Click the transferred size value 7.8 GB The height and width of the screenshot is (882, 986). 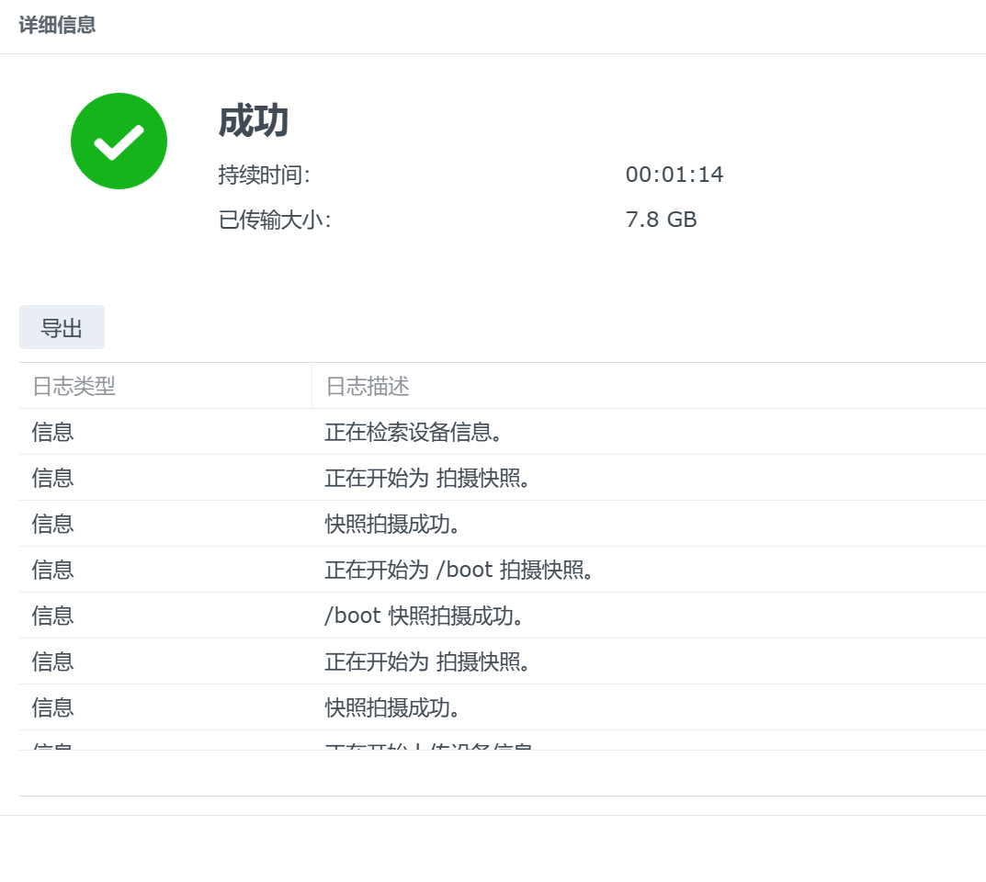tap(661, 220)
